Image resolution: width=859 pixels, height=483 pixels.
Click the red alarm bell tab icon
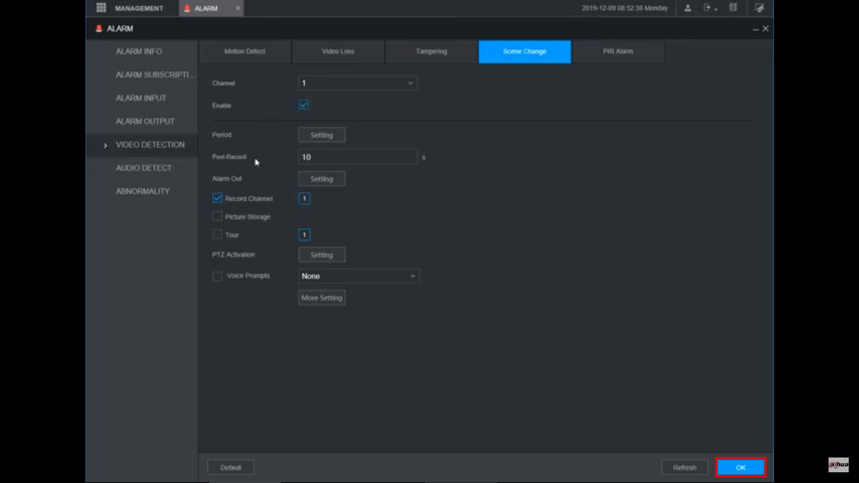pyautogui.click(x=187, y=8)
